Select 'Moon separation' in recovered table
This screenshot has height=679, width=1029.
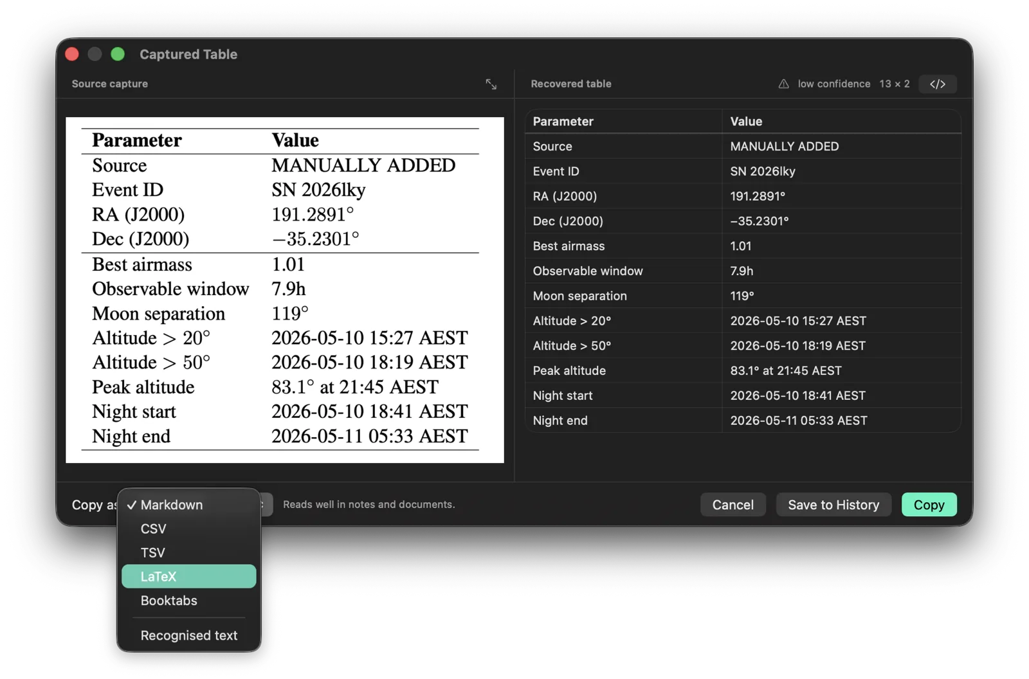(623, 296)
